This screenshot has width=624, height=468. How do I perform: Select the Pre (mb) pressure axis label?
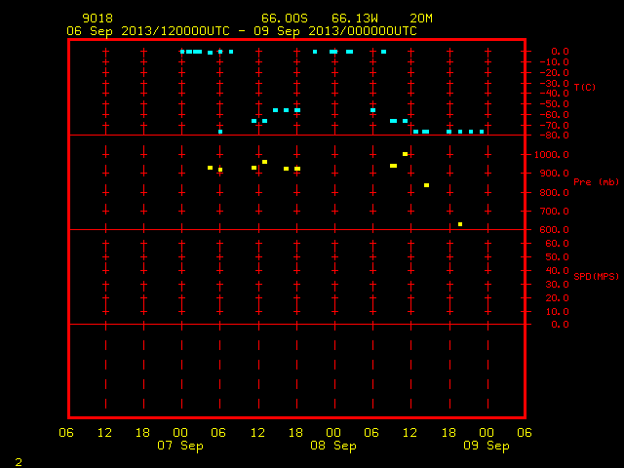[x=596, y=182]
